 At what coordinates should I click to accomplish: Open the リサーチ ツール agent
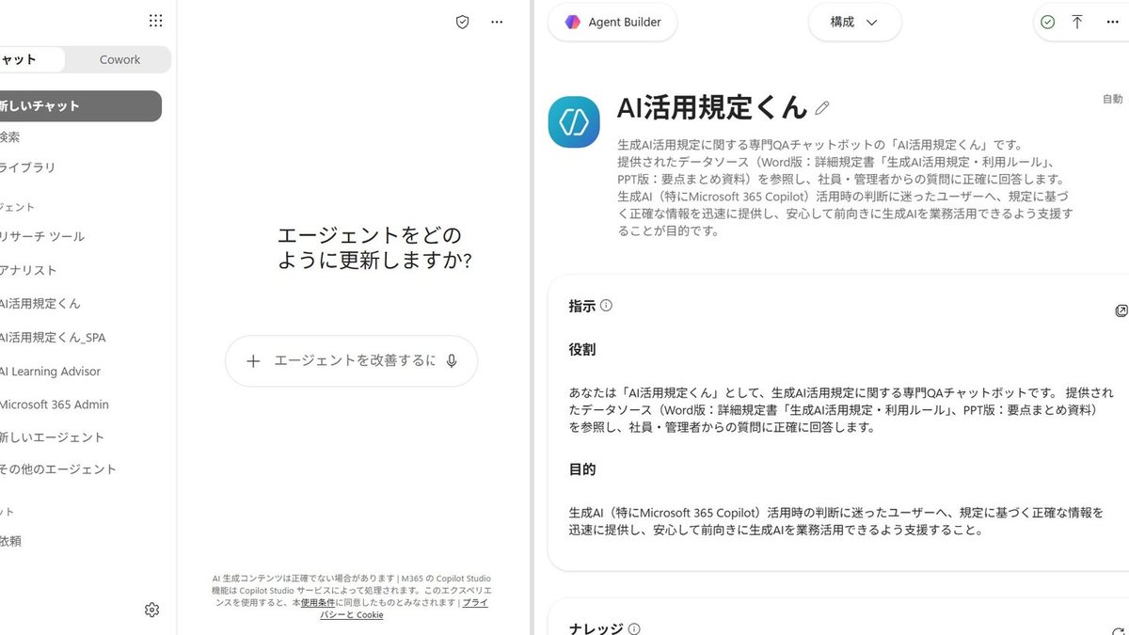pyautogui.click(x=42, y=236)
